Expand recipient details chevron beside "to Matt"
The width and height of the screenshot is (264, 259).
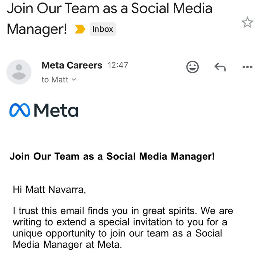point(74,80)
